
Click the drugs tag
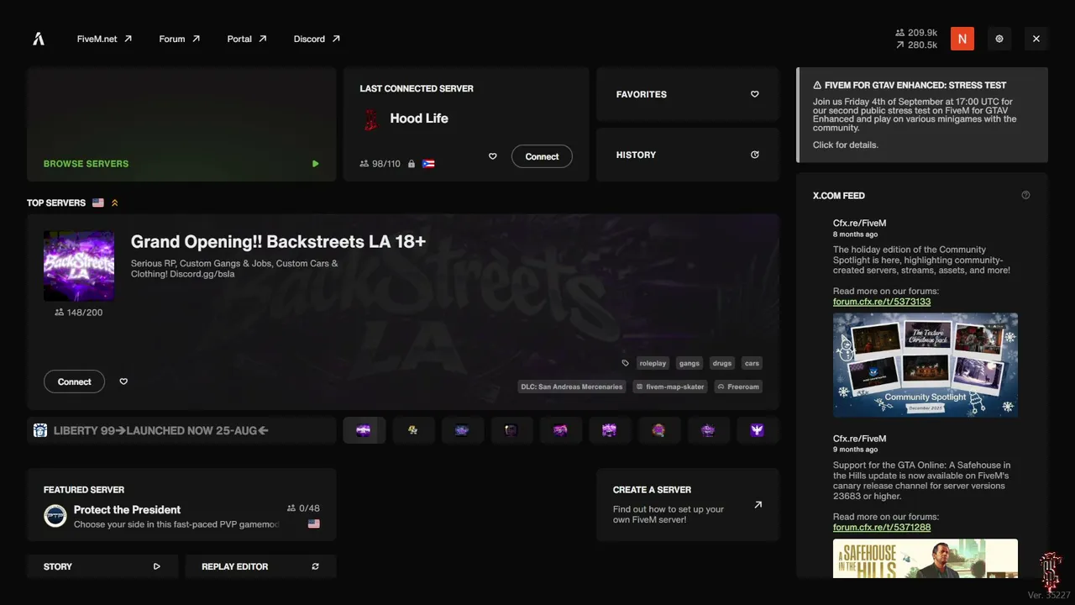pyautogui.click(x=722, y=363)
